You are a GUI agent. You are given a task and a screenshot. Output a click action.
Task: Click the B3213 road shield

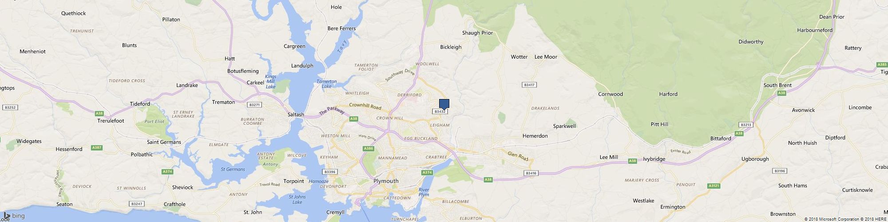coord(746,125)
